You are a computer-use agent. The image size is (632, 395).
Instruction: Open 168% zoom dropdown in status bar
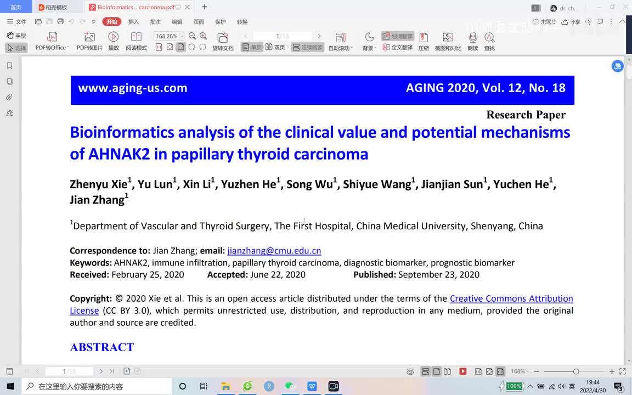(520, 371)
